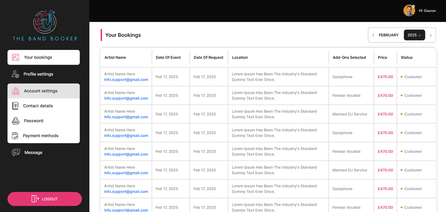
Task: Open the Your bookings menu item
Action: (x=43, y=58)
